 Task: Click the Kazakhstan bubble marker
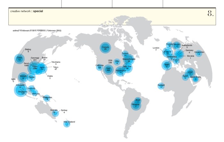199,53
